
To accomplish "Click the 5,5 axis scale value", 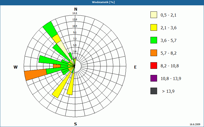I will (75, 45).
